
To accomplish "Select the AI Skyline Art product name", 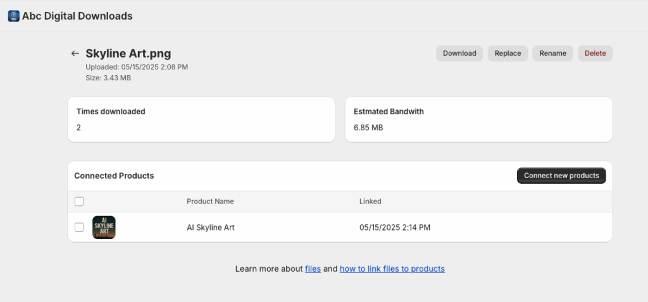I will click(x=211, y=227).
